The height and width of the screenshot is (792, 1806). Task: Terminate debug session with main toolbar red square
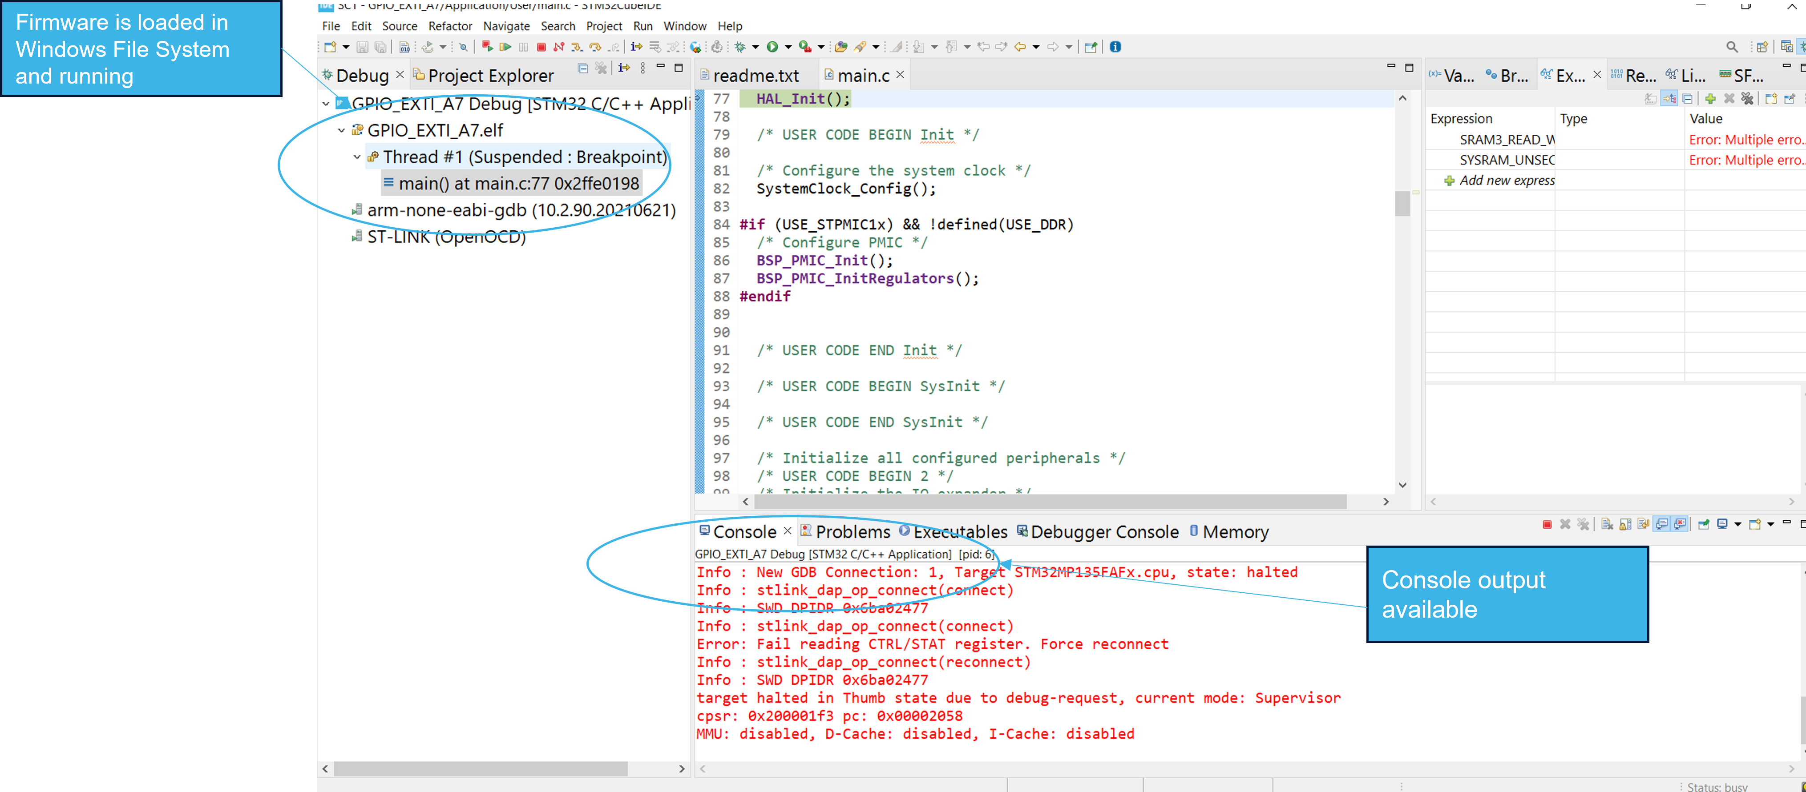coord(541,47)
